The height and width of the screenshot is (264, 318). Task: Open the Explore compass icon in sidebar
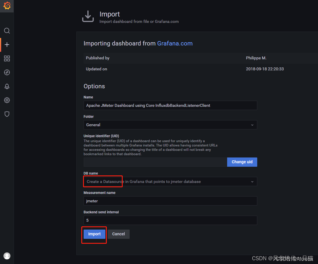click(x=7, y=72)
